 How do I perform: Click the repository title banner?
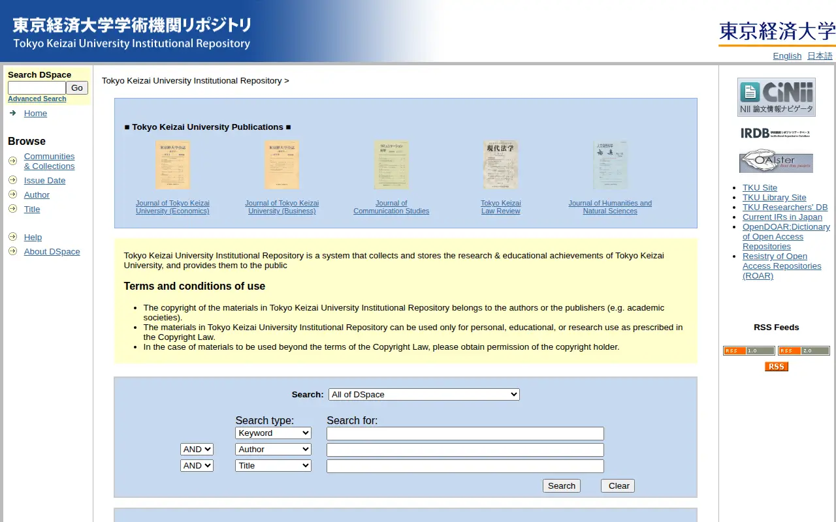point(131,33)
